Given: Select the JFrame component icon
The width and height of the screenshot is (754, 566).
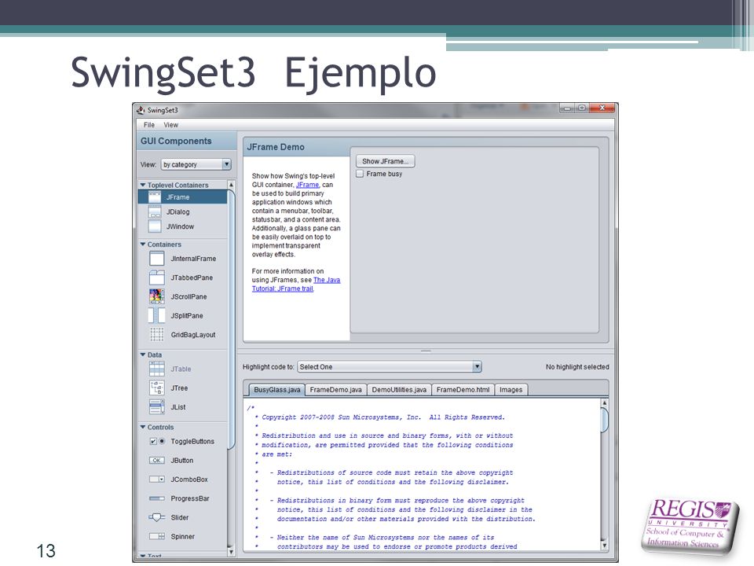Looking at the screenshot, I should (x=155, y=197).
